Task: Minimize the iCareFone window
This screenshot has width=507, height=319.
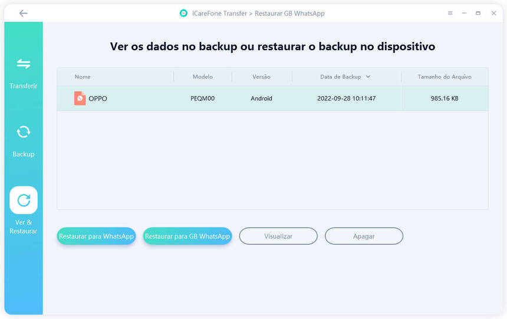Action: pyautogui.click(x=464, y=13)
